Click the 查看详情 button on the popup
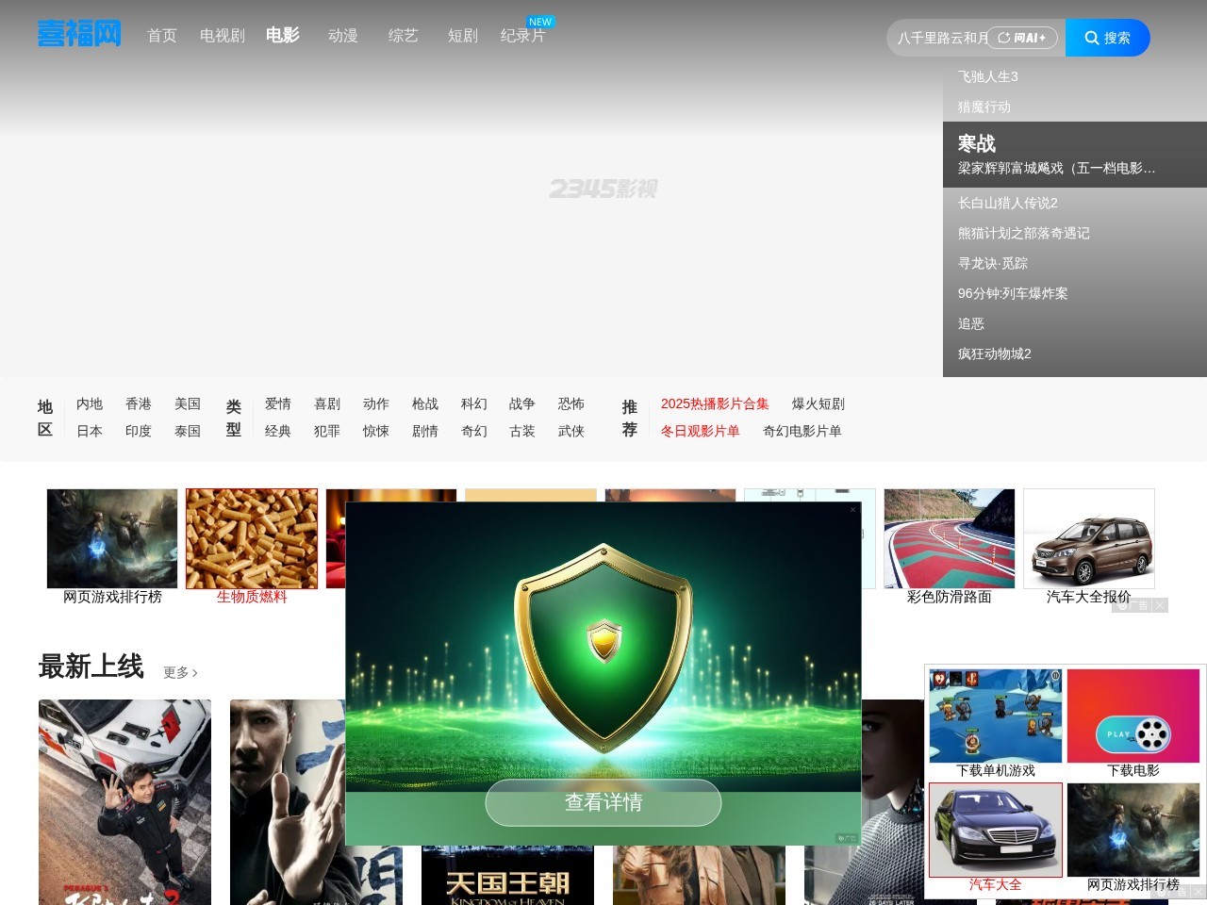 point(603,802)
